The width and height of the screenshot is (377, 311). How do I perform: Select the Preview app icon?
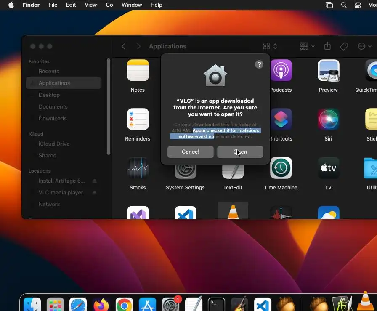[x=329, y=70]
